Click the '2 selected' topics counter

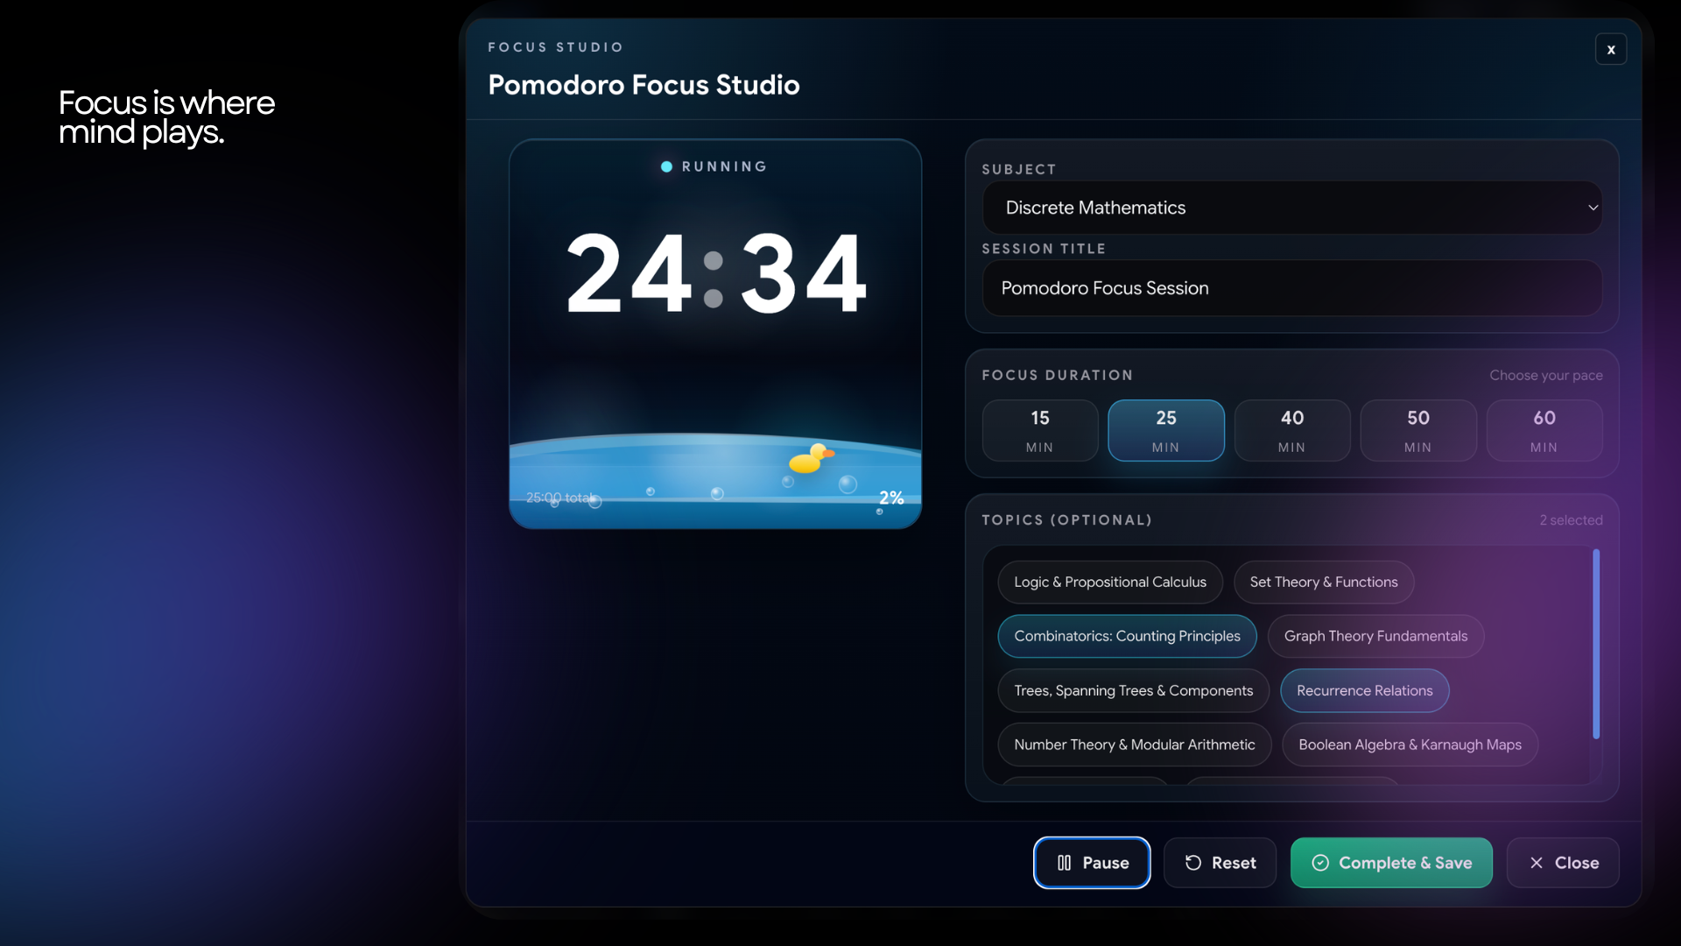click(x=1571, y=520)
